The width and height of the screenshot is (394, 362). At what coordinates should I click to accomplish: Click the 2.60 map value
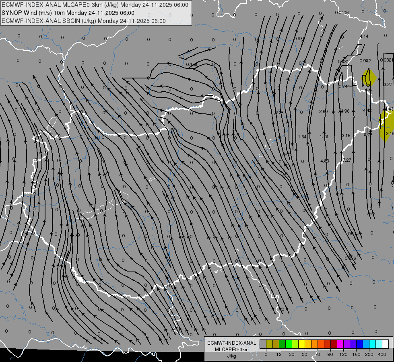[324, 111]
